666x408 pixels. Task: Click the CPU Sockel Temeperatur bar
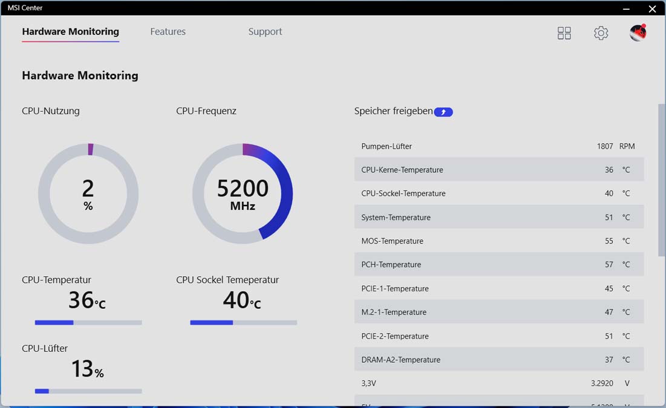click(243, 323)
